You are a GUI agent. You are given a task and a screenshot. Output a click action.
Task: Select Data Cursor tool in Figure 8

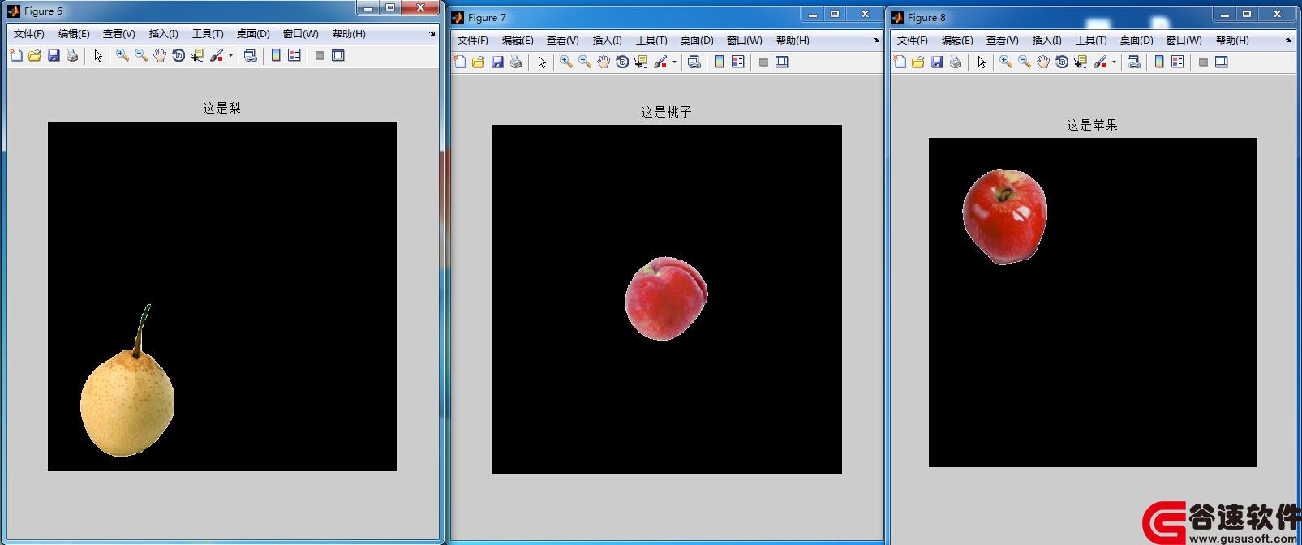click(x=1081, y=62)
